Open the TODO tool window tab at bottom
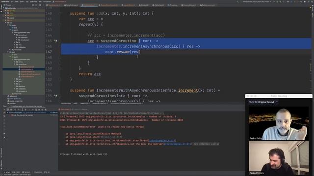 point(16,172)
